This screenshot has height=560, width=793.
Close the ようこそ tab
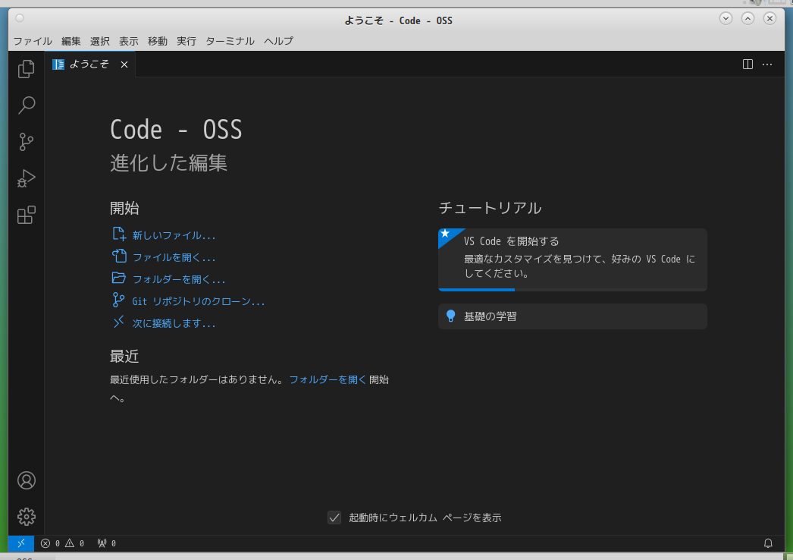[124, 64]
